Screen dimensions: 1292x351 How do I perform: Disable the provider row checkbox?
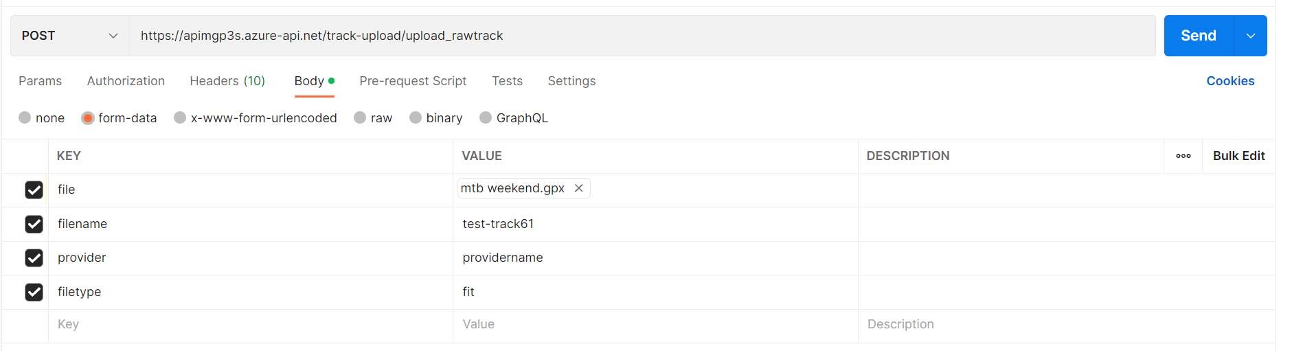[x=34, y=258]
